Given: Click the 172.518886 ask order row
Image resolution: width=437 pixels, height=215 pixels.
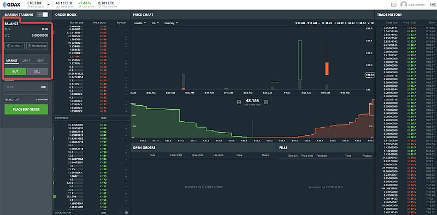Looking at the screenshot, I should (91, 33).
